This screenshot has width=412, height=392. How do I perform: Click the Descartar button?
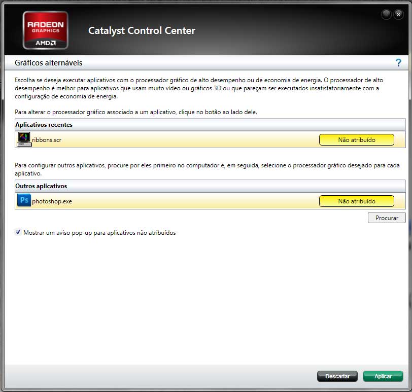[x=337, y=376]
